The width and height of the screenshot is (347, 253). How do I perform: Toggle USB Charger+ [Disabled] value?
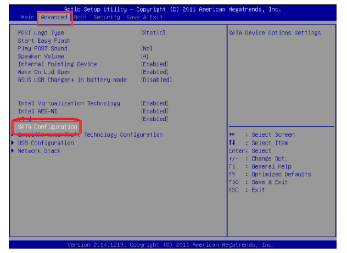(x=156, y=80)
